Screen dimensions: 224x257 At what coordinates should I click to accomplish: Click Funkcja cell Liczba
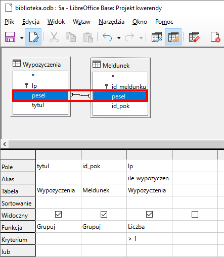tap(149, 227)
